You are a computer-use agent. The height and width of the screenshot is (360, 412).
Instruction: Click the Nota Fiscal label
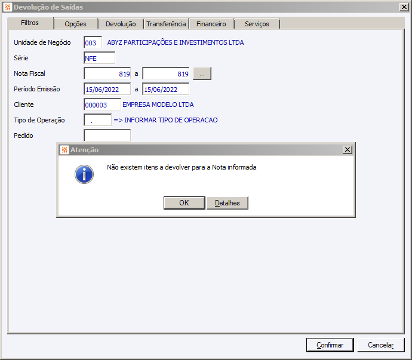tap(29, 73)
